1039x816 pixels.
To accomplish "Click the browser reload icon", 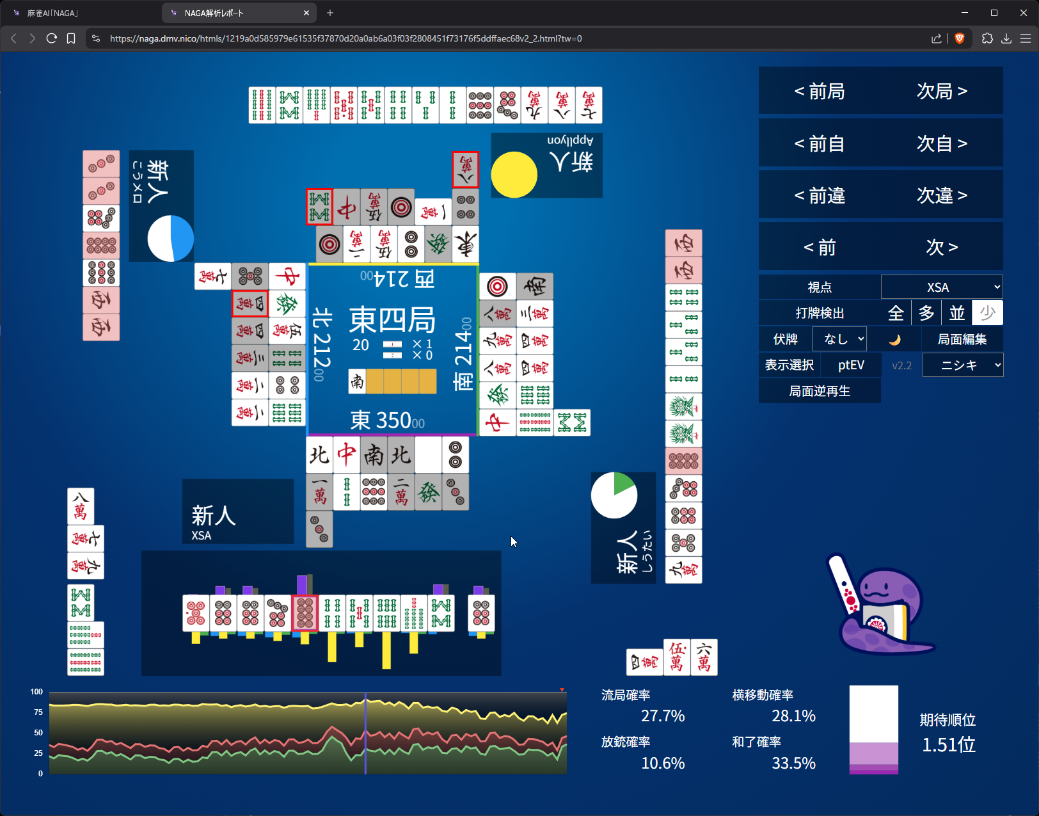I will pos(52,38).
